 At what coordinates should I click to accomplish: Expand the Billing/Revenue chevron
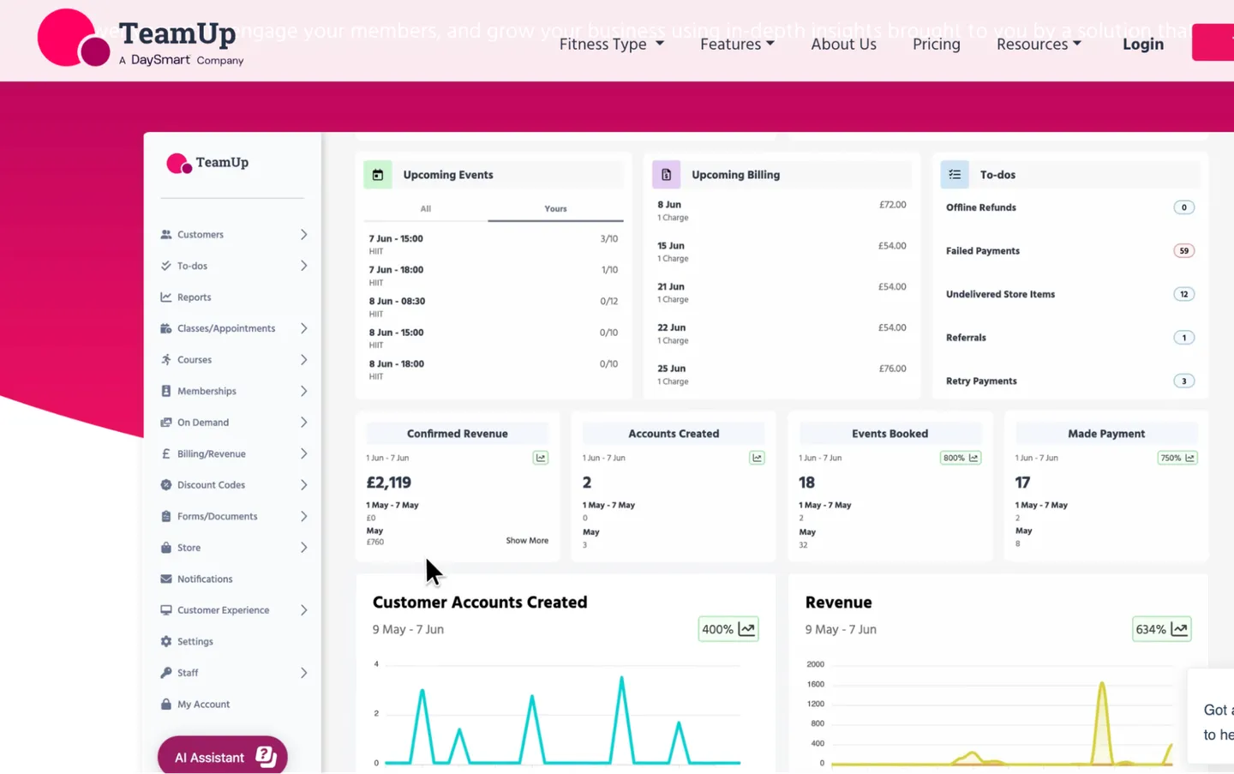tap(303, 453)
